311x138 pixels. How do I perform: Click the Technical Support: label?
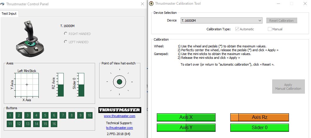(119, 123)
